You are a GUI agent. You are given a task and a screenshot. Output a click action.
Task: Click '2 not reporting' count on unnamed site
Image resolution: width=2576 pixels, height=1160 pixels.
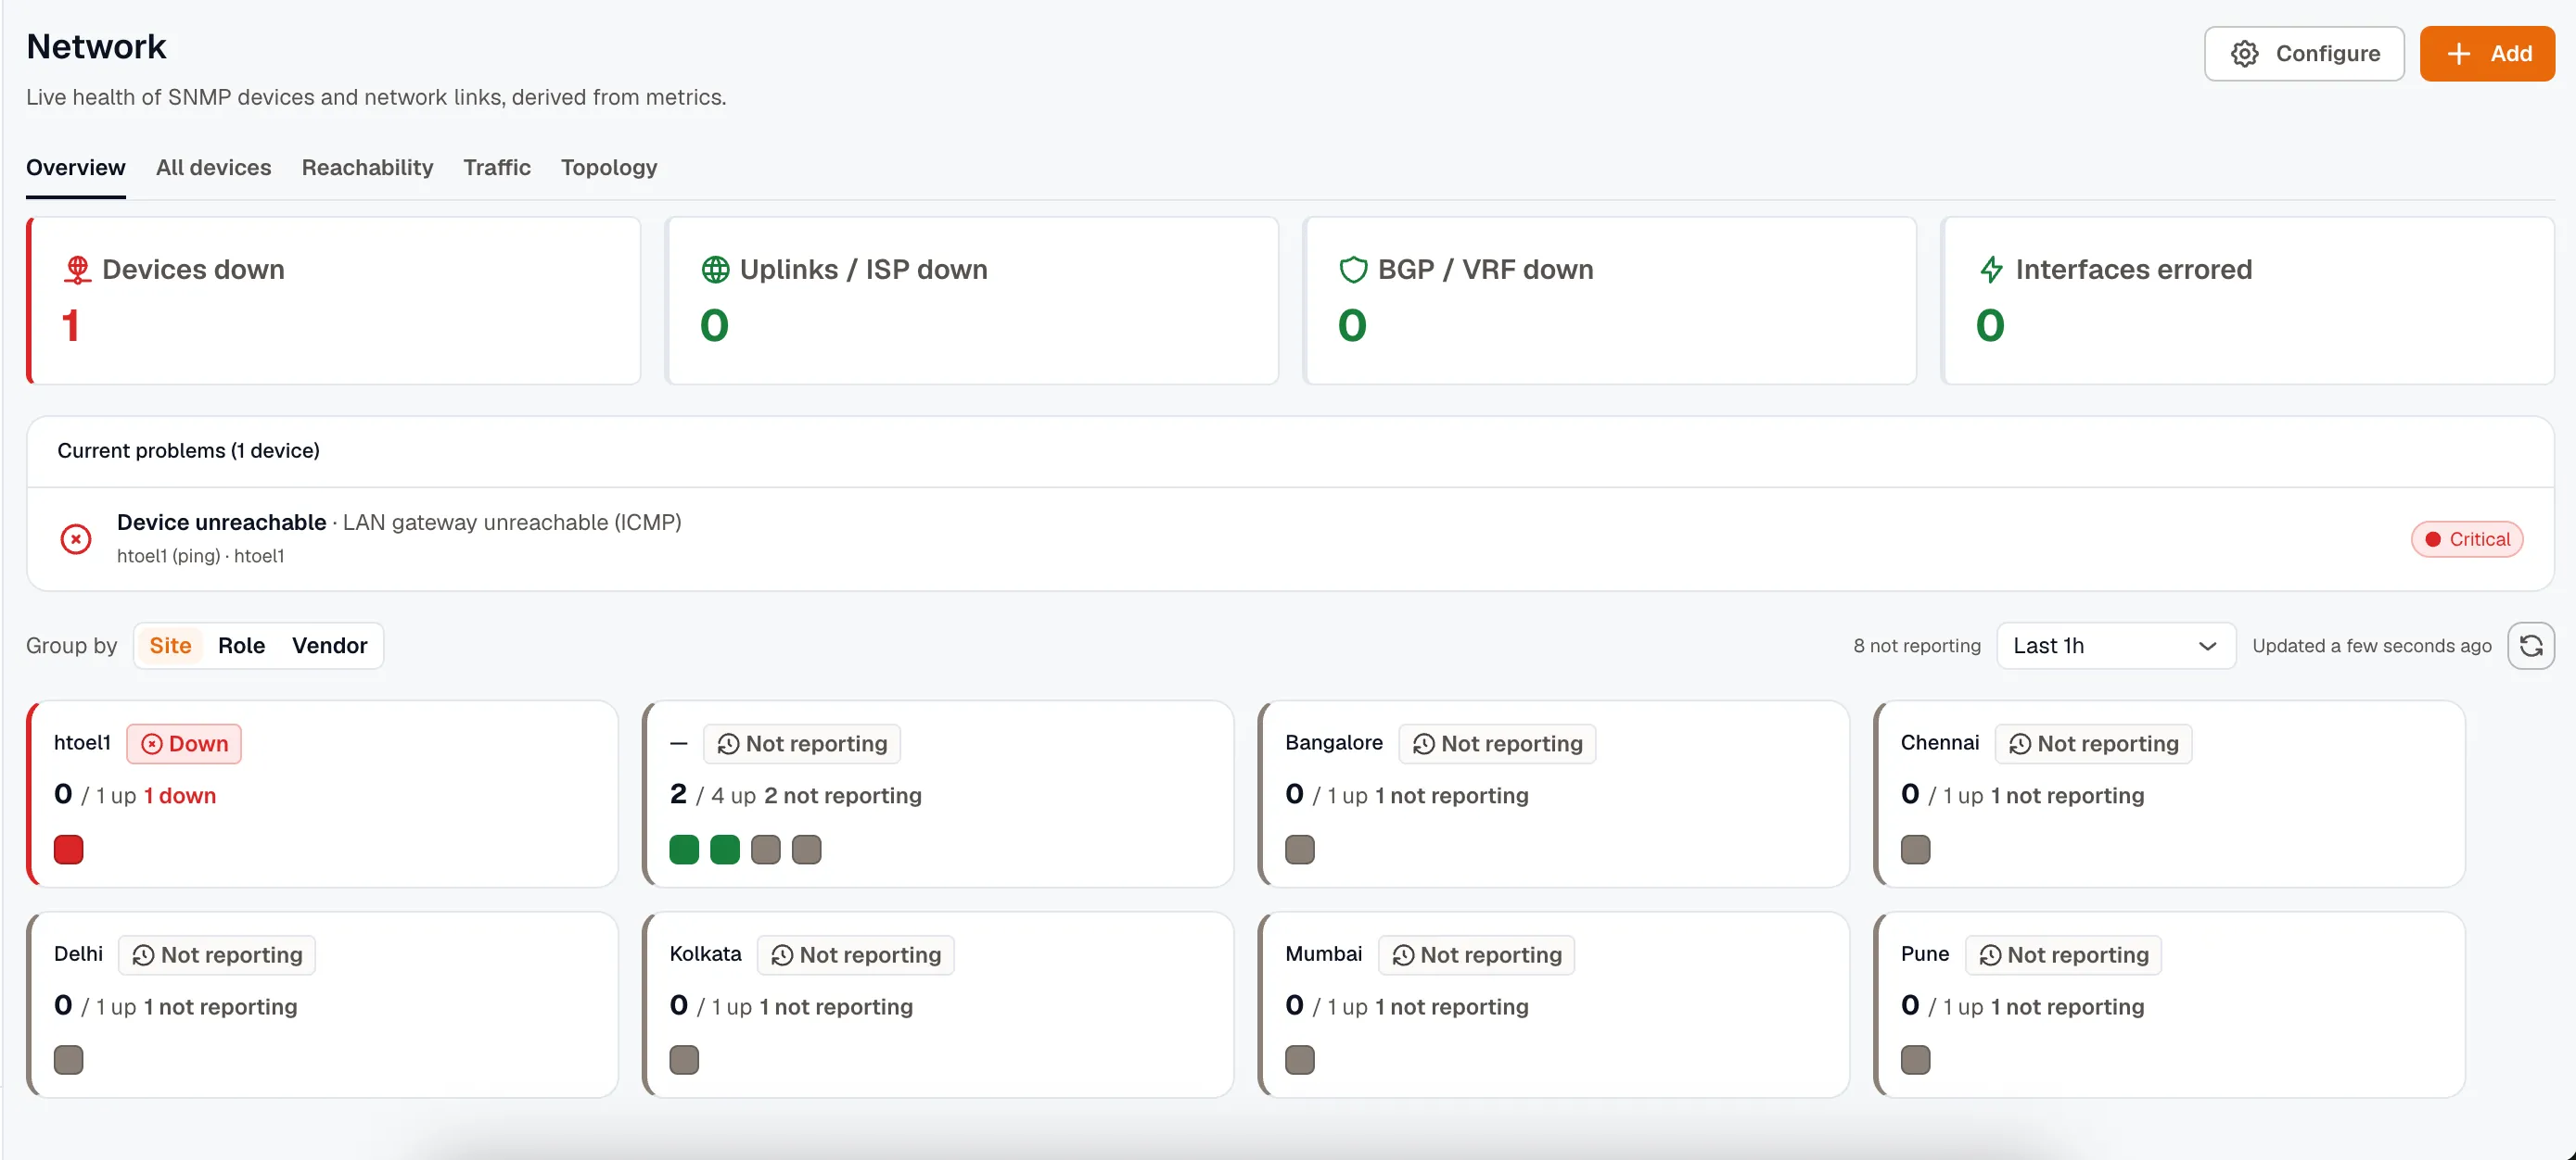(843, 796)
